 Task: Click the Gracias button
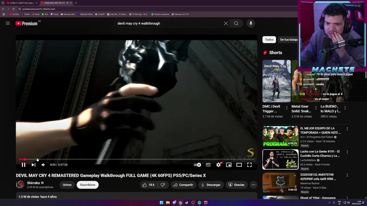(x=236, y=185)
